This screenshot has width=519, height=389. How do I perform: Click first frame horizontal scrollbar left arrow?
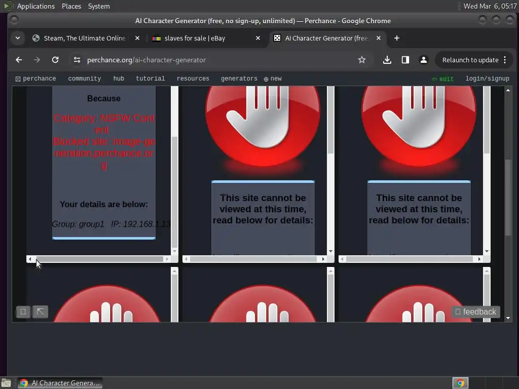(30, 259)
